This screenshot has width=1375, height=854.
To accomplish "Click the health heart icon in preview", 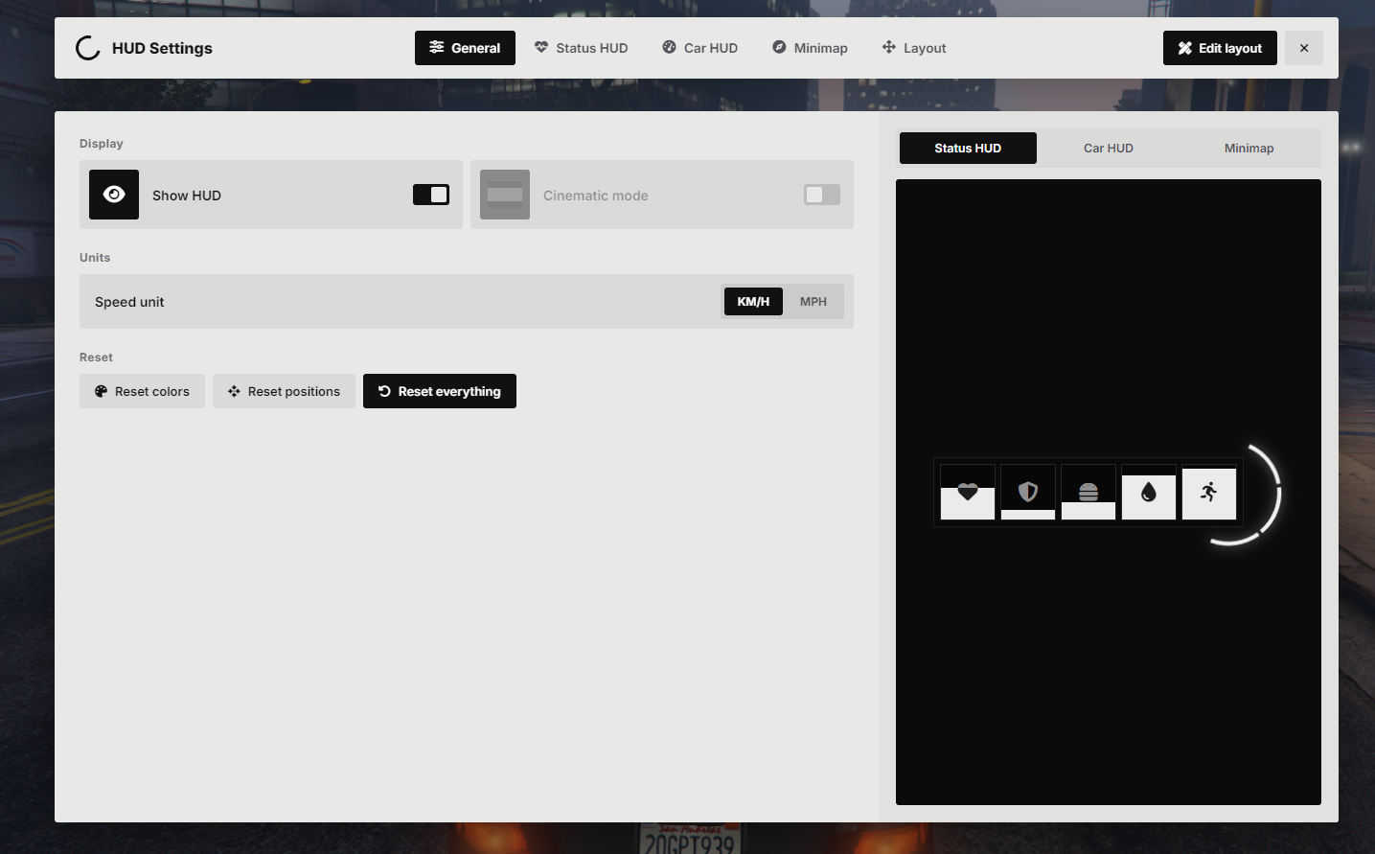I will point(968,493).
